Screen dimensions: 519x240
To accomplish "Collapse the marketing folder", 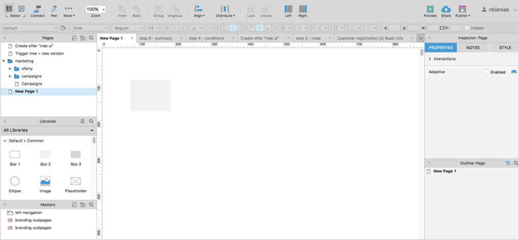I will tap(4, 61).
